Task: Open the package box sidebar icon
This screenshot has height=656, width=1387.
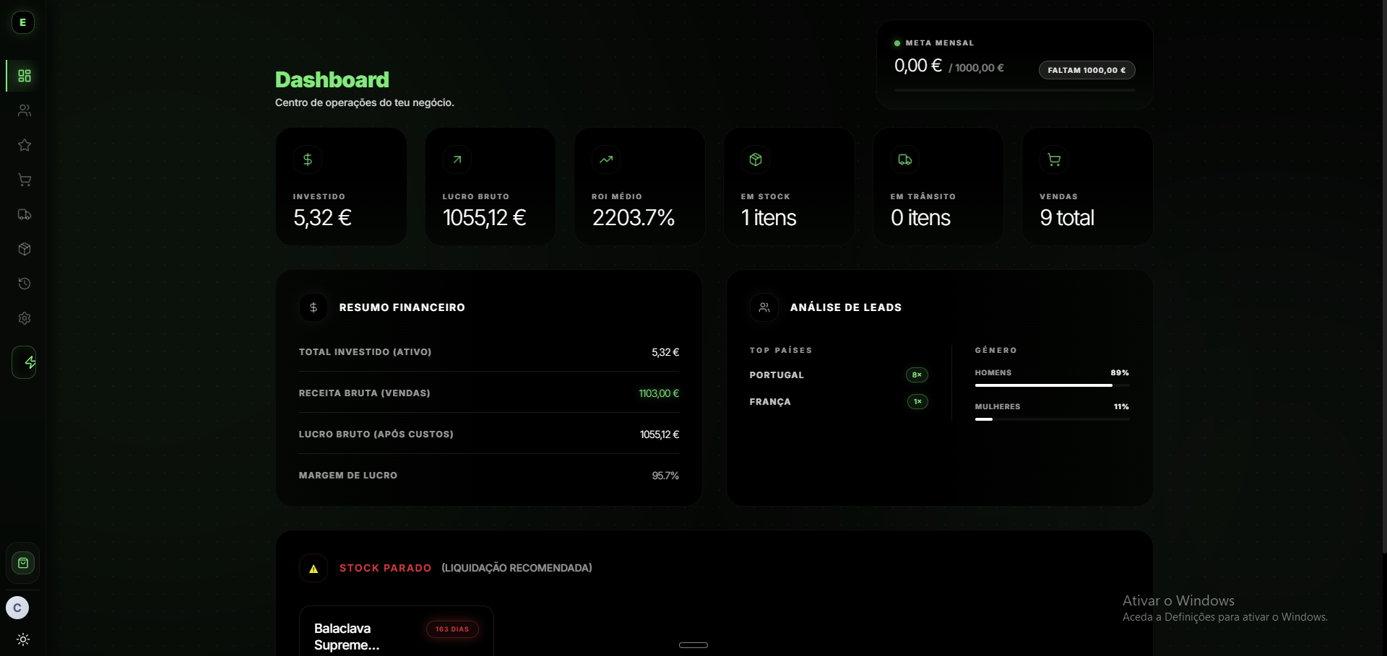Action: [x=24, y=249]
